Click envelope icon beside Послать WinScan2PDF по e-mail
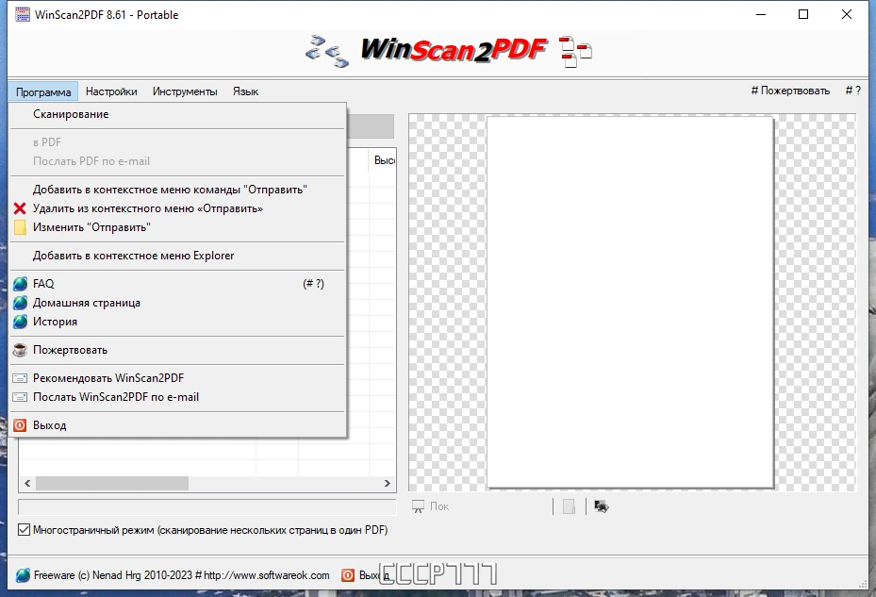 pyautogui.click(x=20, y=397)
